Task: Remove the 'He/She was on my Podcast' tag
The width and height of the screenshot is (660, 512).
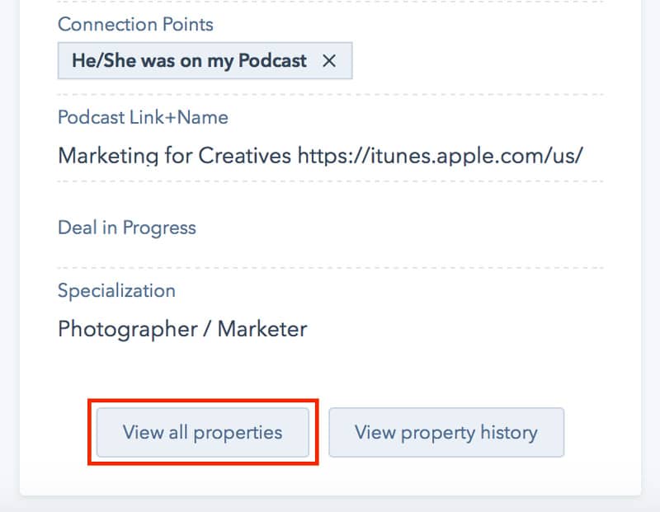Action: [x=328, y=60]
